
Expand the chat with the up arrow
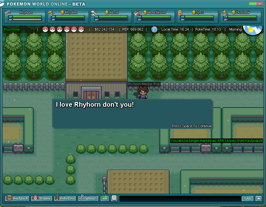(x=259, y=199)
